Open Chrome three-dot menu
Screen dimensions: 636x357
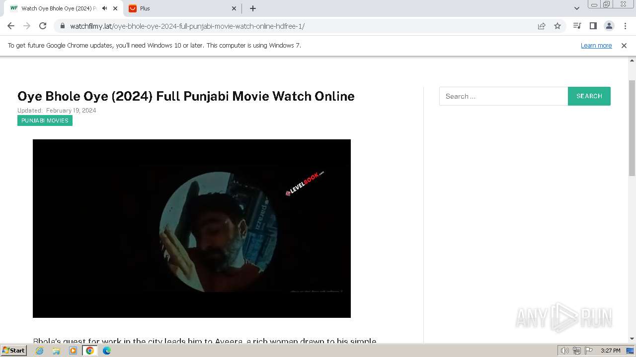(x=625, y=26)
